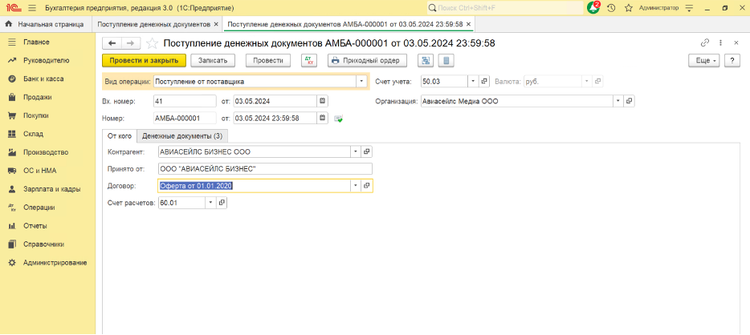Open document structure hierarchy icon
The image size is (750, 335).
pyautogui.click(x=426, y=61)
